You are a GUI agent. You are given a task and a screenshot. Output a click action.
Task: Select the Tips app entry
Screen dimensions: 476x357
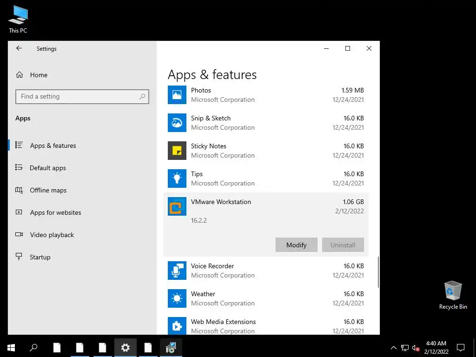click(x=265, y=178)
